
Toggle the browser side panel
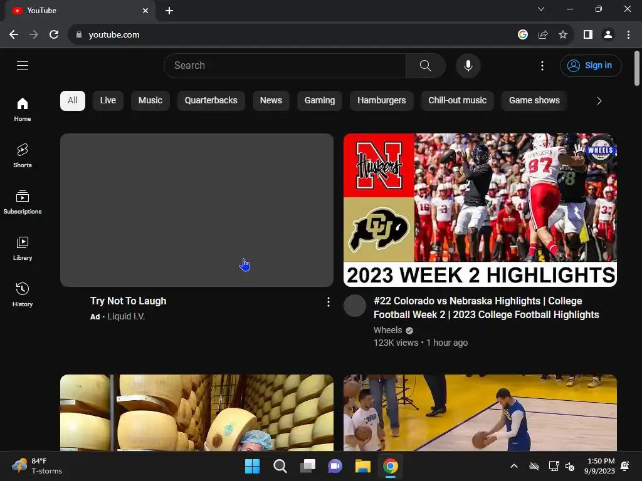(x=588, y=35)
